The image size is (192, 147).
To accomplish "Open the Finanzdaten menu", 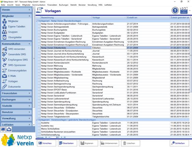I will pos(52,5).
